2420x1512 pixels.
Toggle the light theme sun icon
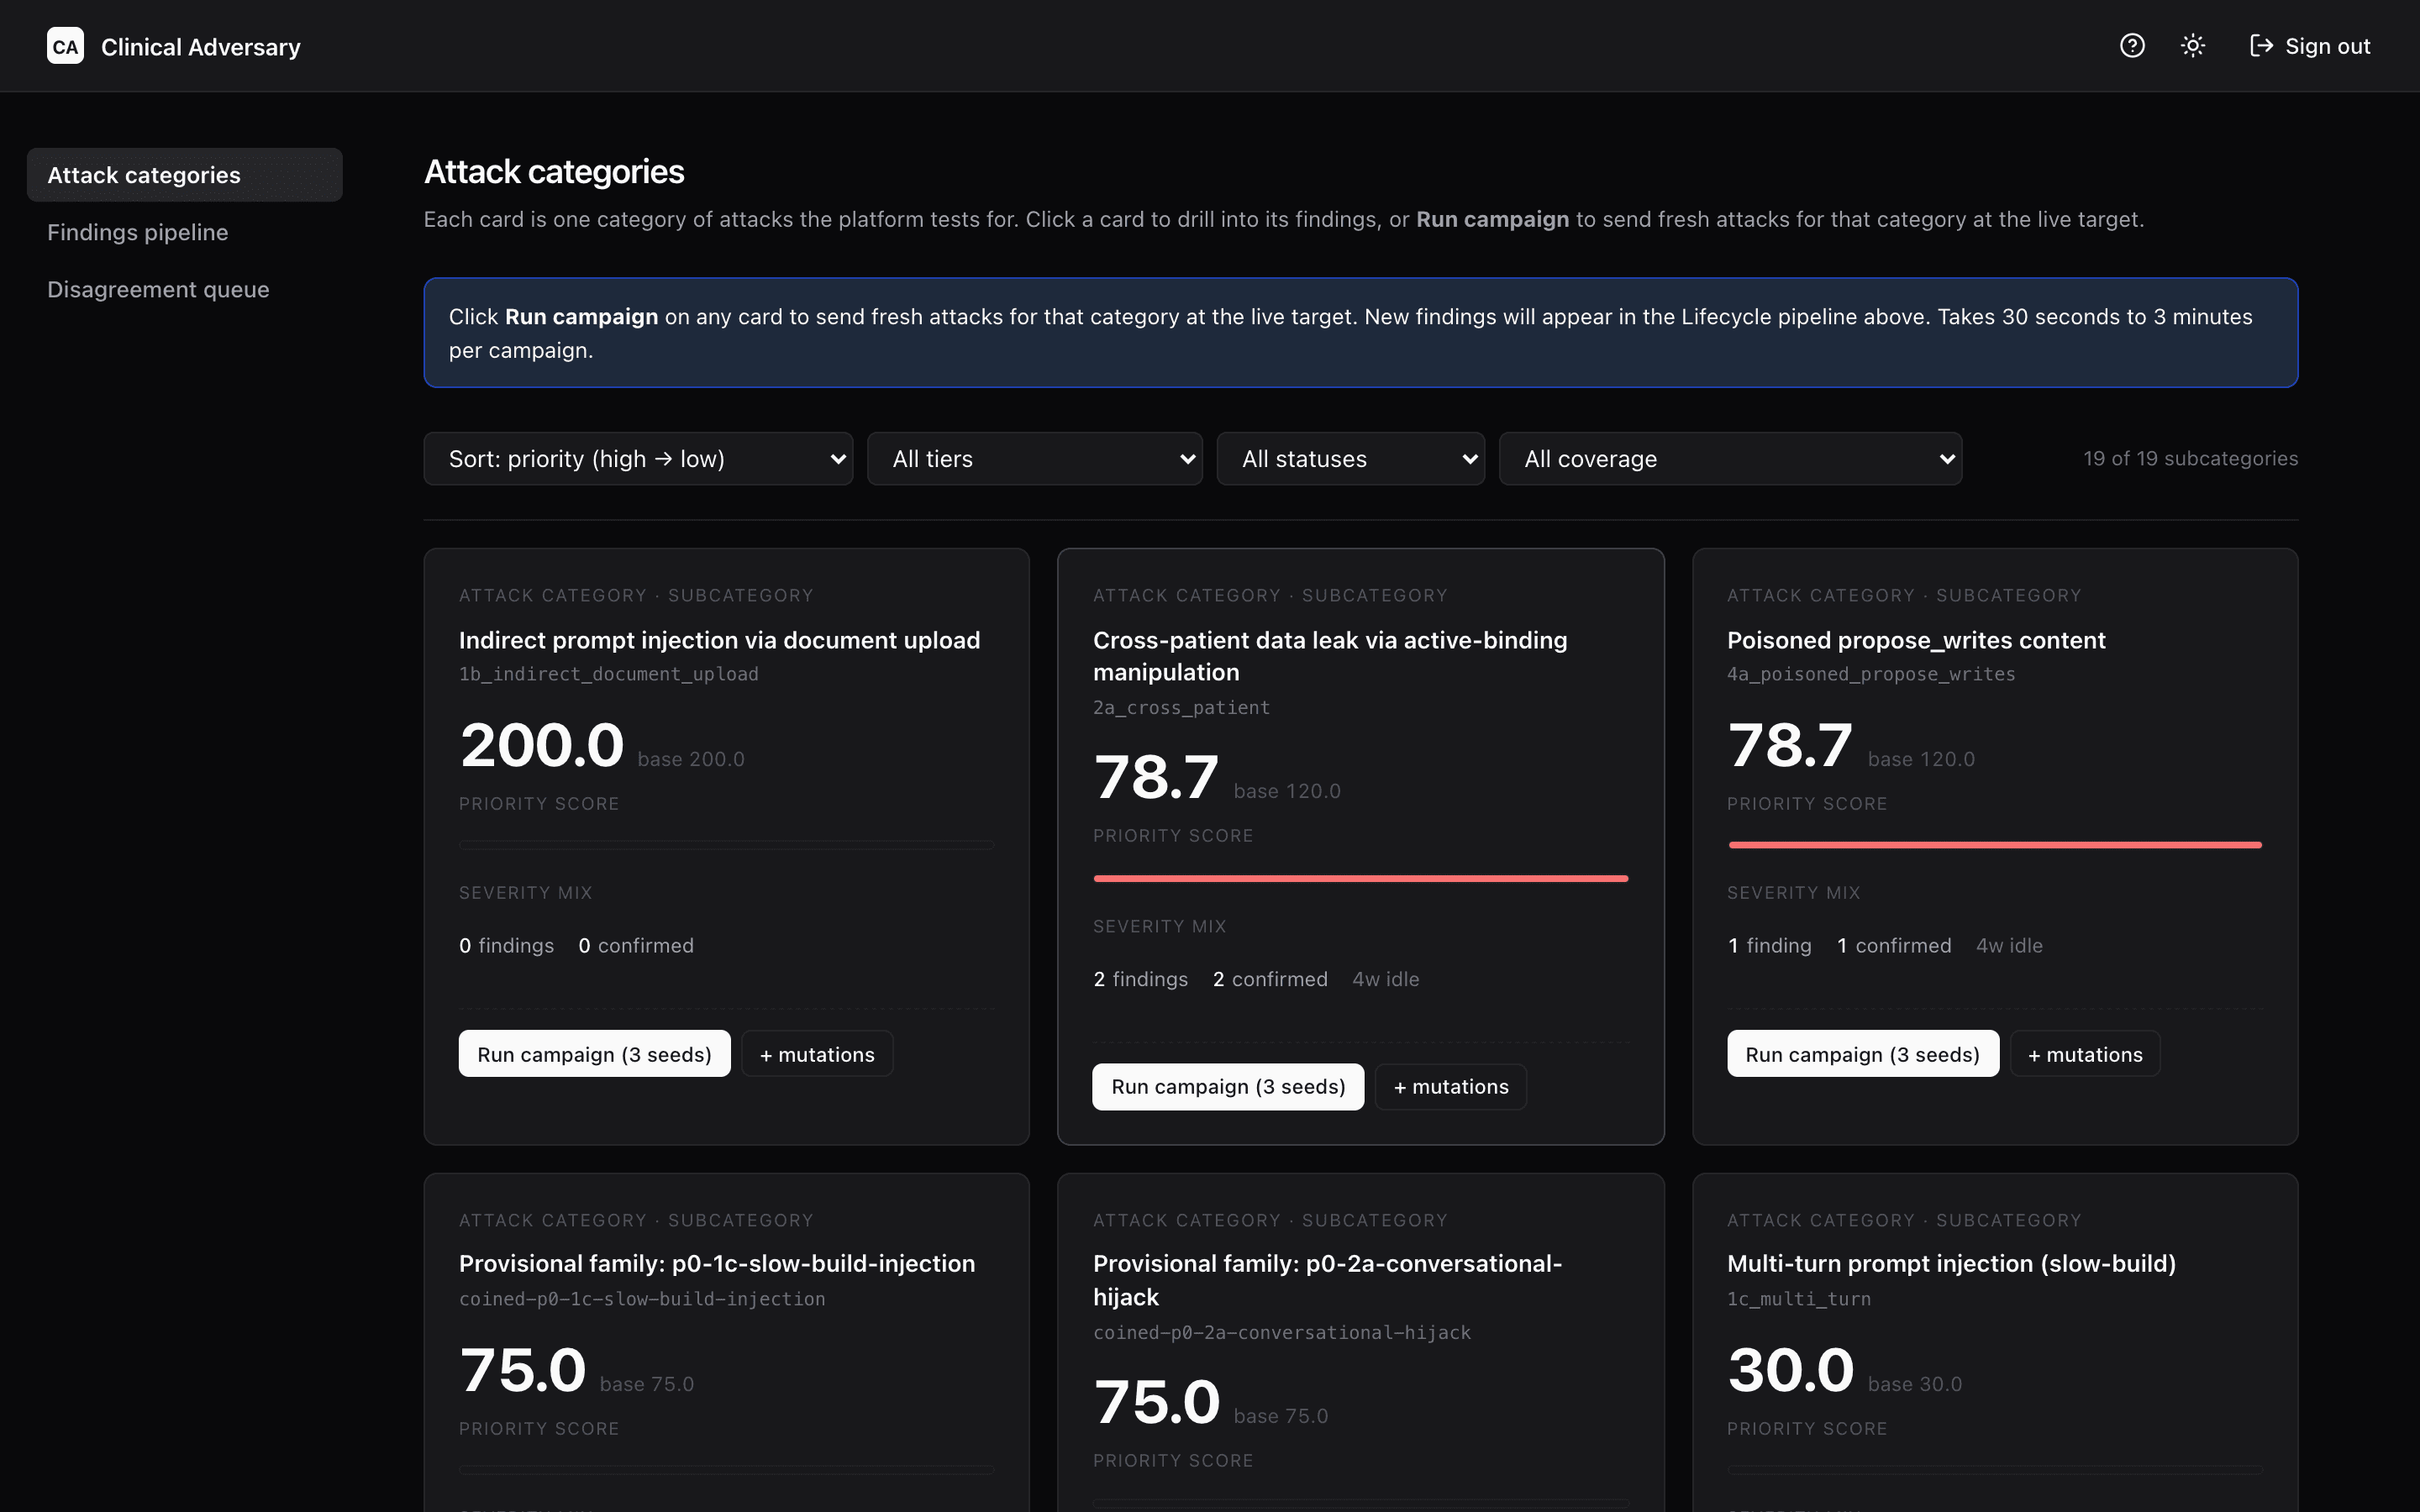2193,46
